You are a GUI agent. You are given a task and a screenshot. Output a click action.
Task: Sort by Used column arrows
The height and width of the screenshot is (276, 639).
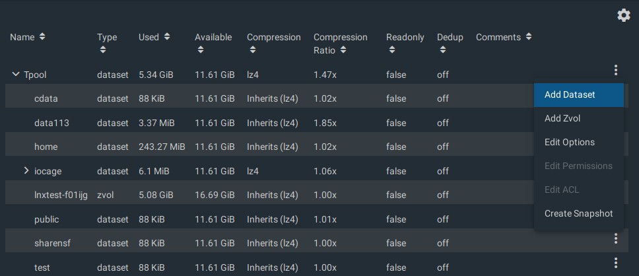click(167, 37)
